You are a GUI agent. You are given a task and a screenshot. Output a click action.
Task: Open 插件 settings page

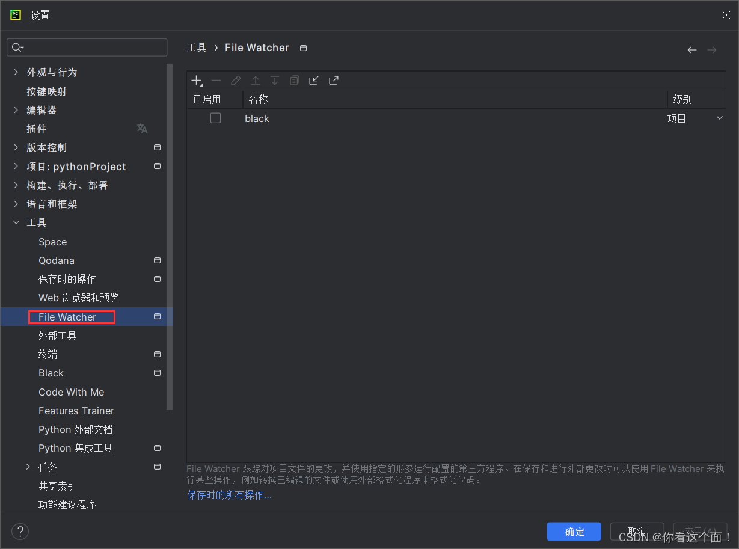tap(37, 129)
